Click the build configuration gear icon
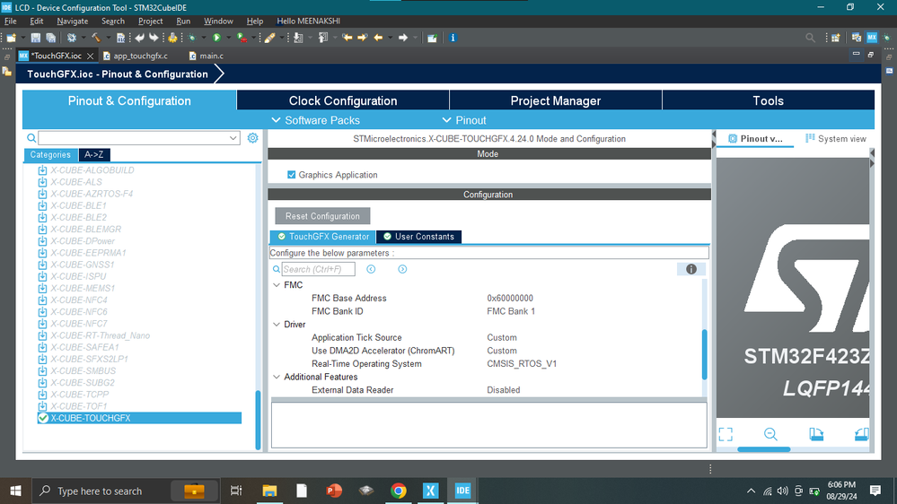 pyautogui.click(x=72, y=38)
